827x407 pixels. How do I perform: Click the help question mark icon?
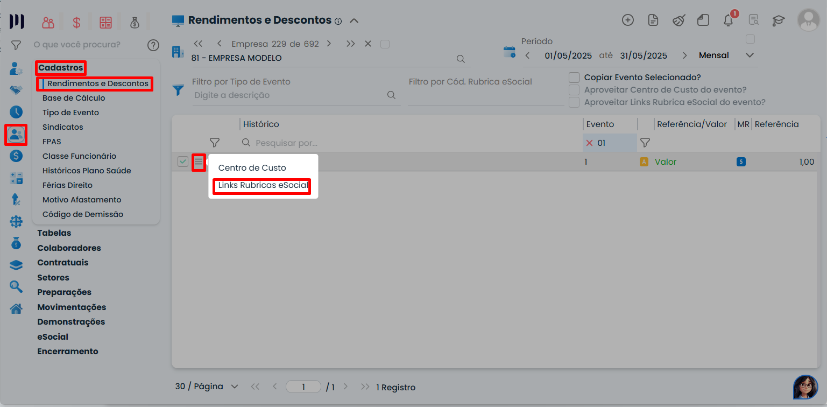click(x=153, y=45)
